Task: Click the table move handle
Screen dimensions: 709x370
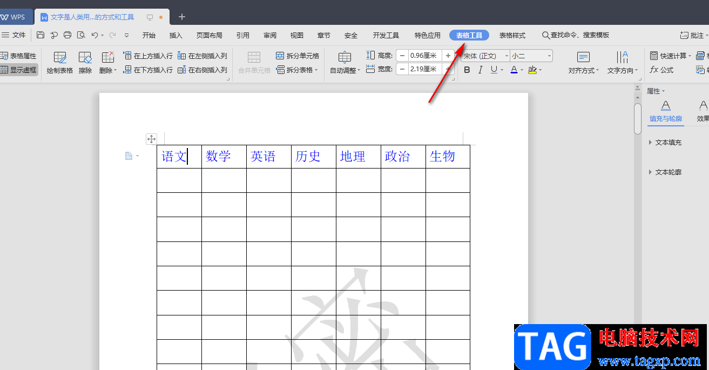Action: click(x=151, y=139)
